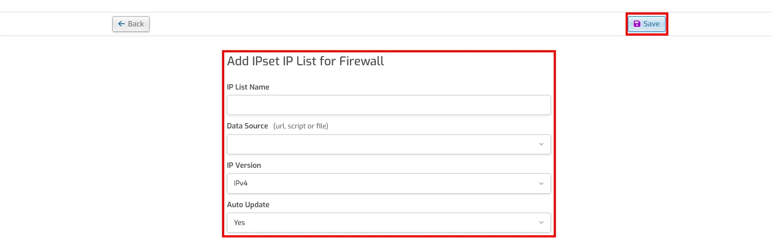
Task: Click the floppy disk icon on Save
Action: 637,24
